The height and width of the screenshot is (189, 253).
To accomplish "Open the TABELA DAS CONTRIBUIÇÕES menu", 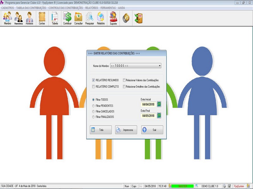I will tap(31, 8).
